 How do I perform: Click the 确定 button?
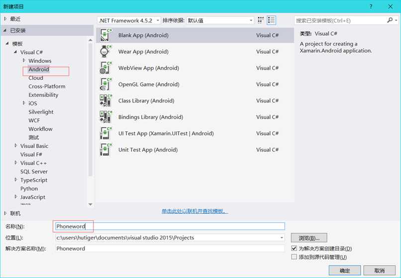point(344,271)
